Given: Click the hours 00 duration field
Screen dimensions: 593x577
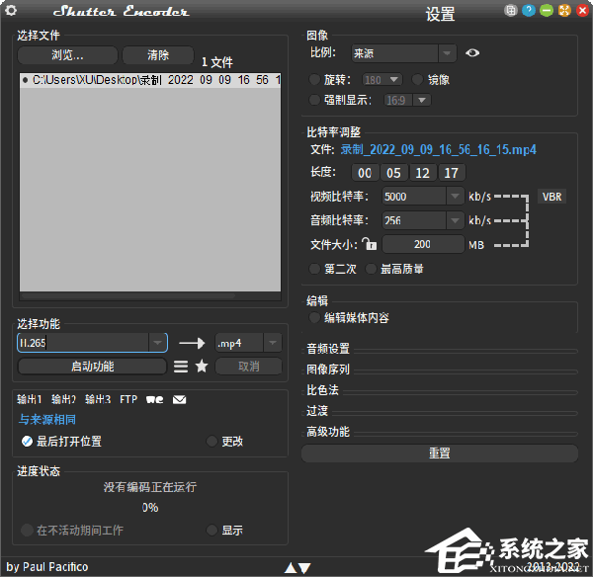Looking at the screenshot, I should point(365,173).
